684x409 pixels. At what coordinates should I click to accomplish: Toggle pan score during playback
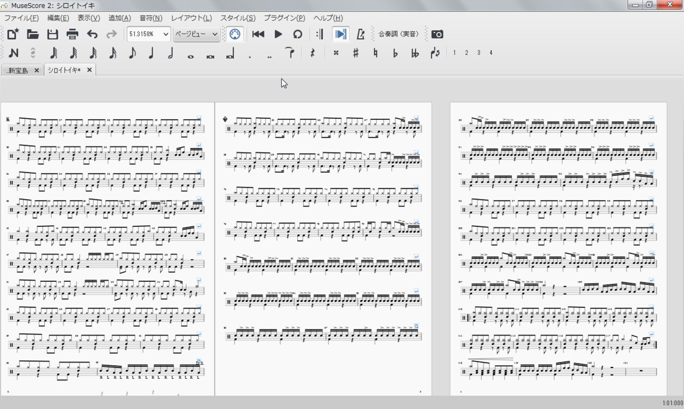click(340, 34)
